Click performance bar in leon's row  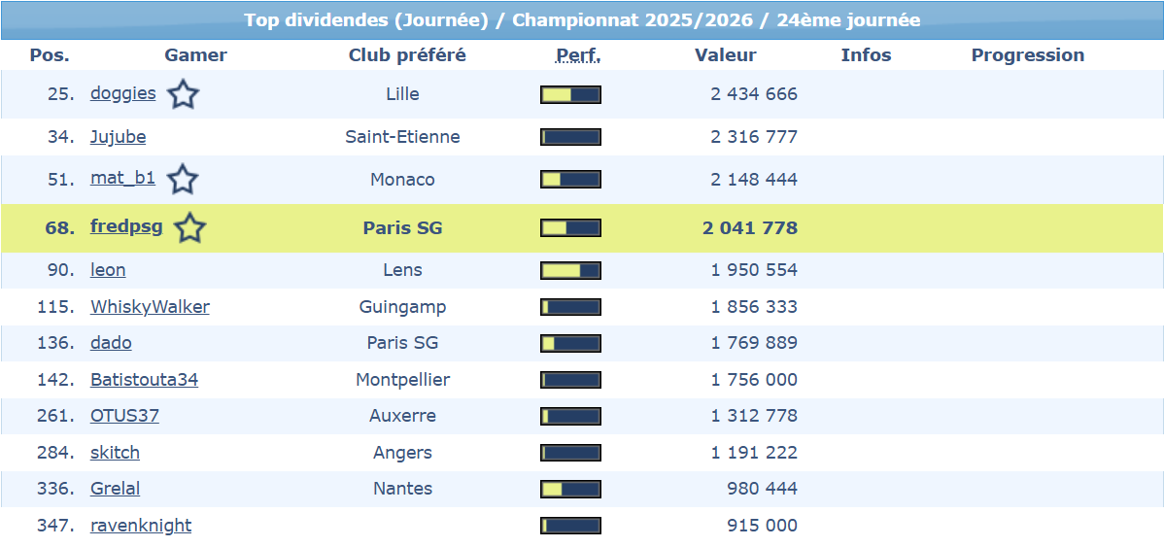pos(570,270)
